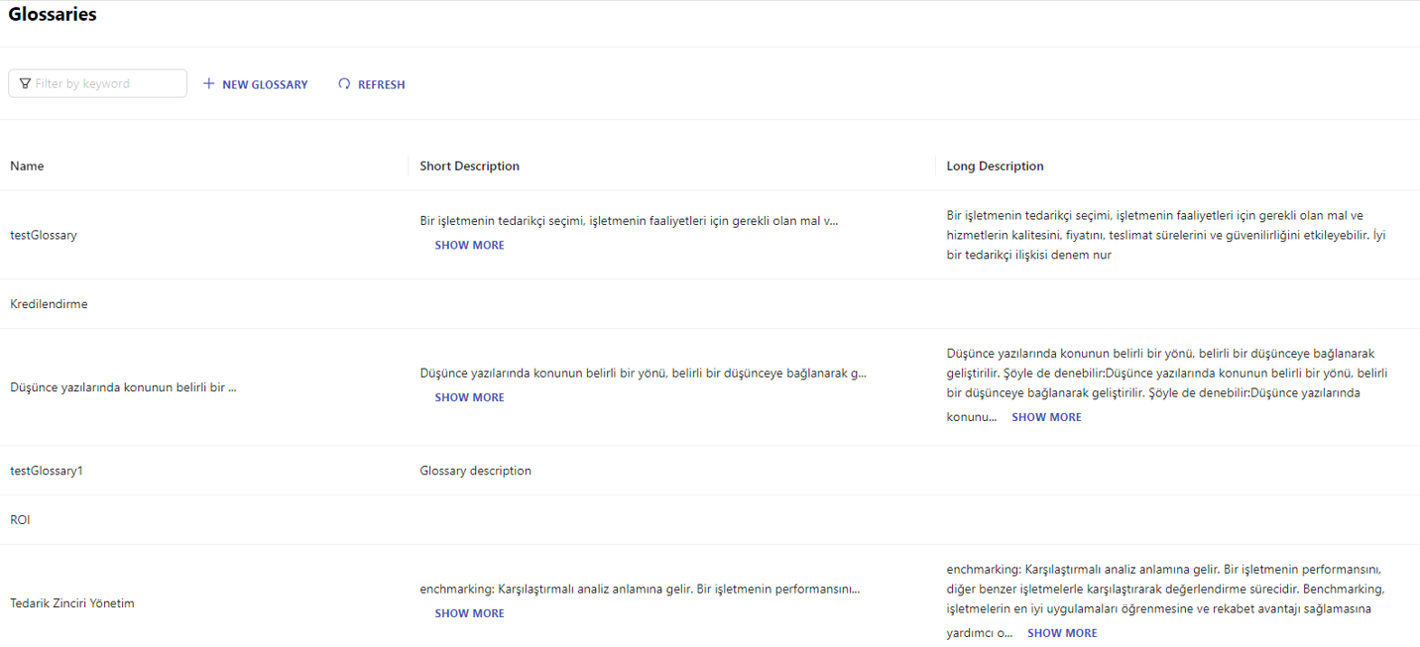The image size is (1420, 647).
Task: Select the Short Description column header
Action: coord(469,166)
